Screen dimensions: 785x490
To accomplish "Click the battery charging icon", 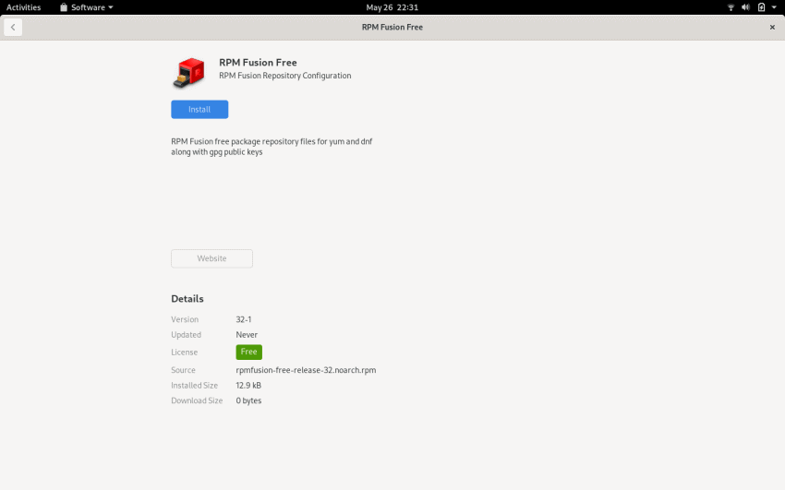I will (x=761, y=7).
